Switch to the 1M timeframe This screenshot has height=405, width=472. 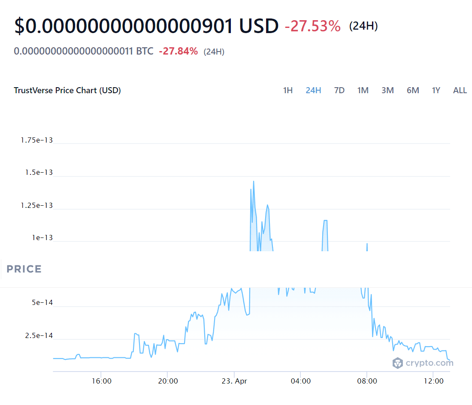363,90
